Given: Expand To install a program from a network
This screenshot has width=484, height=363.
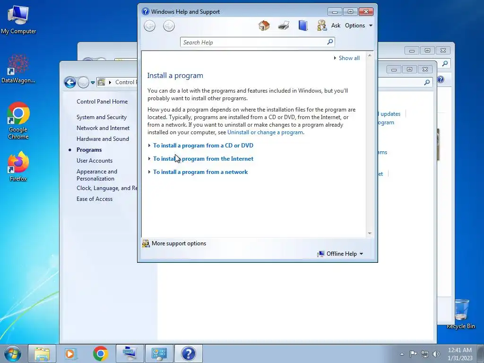Looking at the screenshot, I should click(x=200, y=172).
